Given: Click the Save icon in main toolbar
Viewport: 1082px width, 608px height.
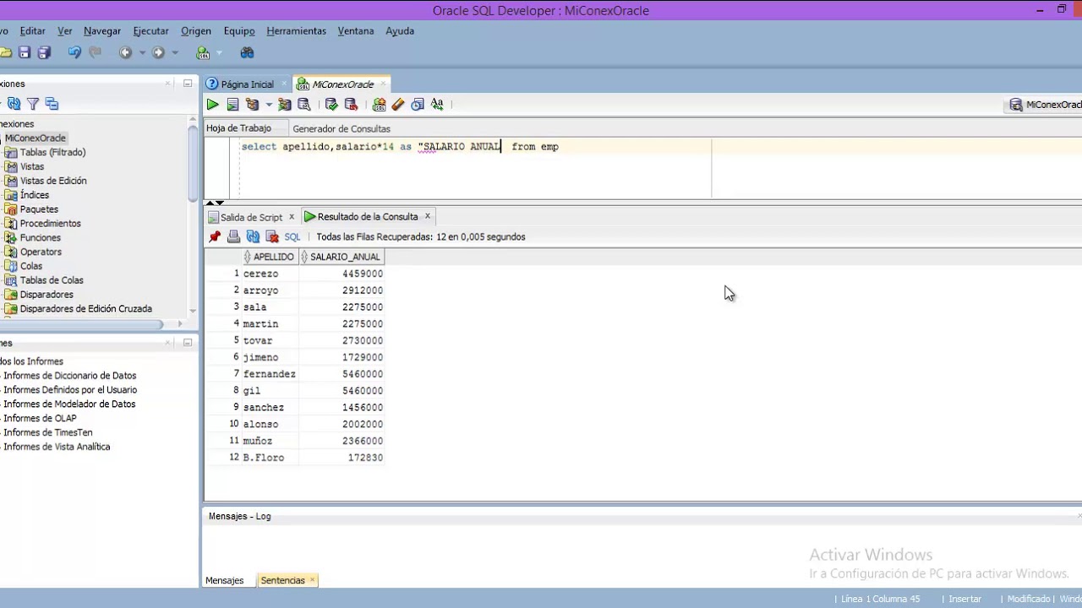Looking at the screenshot, I should (x=25, y=52).
